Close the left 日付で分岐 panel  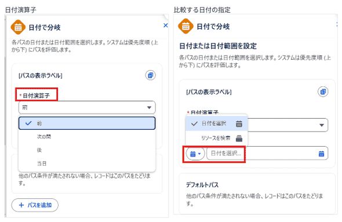click(166, 26)
